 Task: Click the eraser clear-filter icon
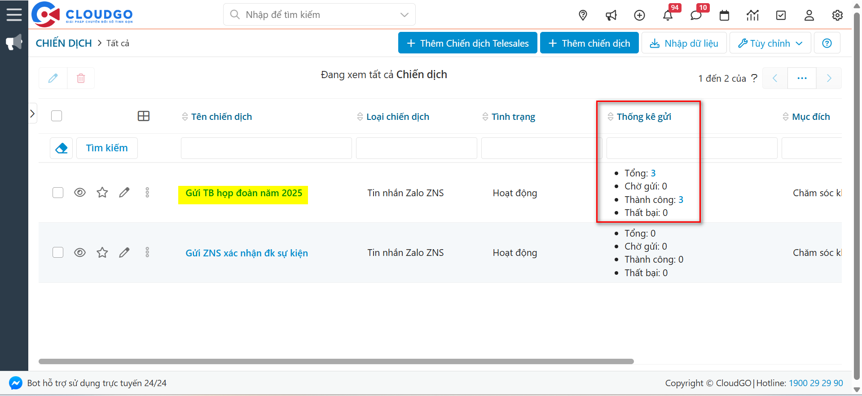pyautogui.click(x=62, y=148)
